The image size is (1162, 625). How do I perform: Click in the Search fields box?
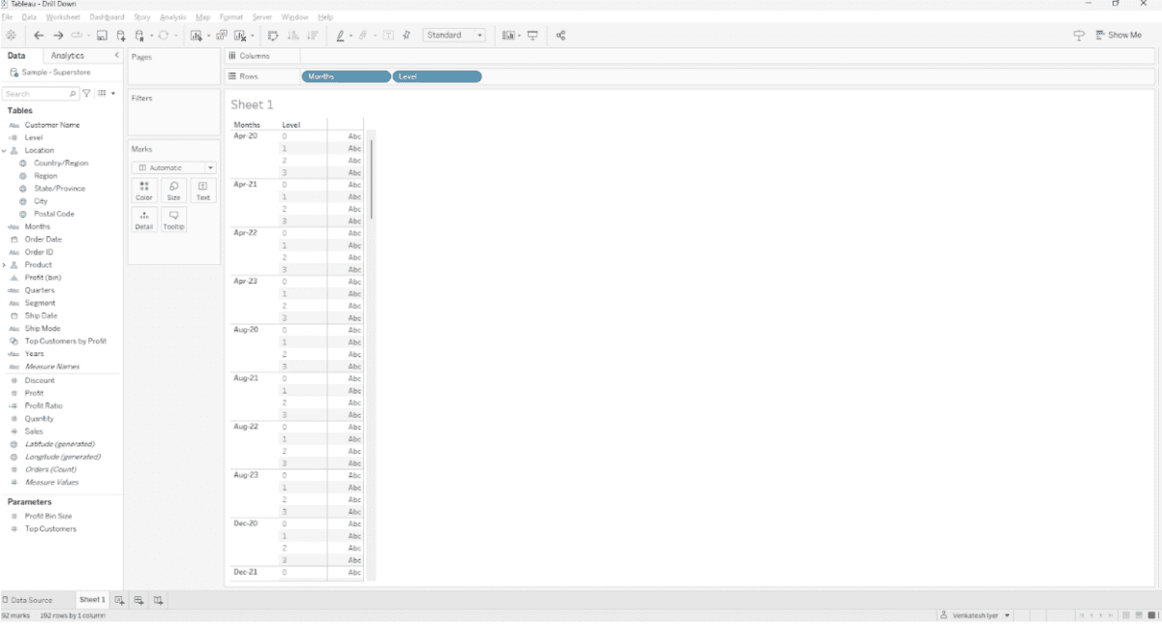[37, 94]
